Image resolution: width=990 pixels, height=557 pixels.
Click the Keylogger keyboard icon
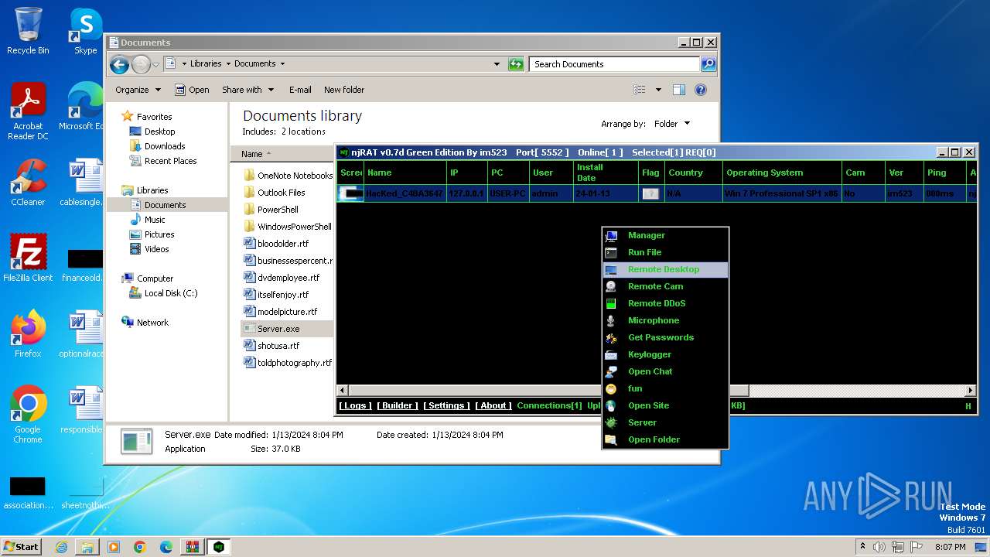pyautogui.click(x=611, y=355)
